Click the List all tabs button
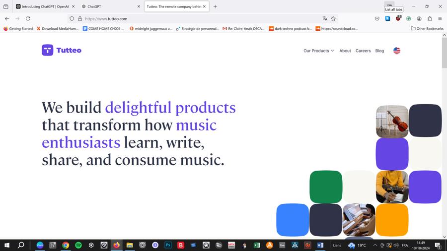447x251 pixels. pos(389,4)
